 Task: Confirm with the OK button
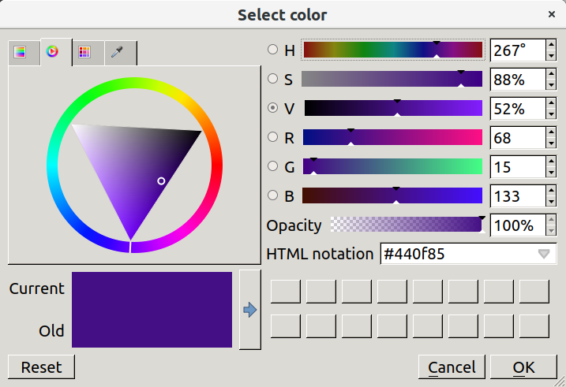point(523,367)
